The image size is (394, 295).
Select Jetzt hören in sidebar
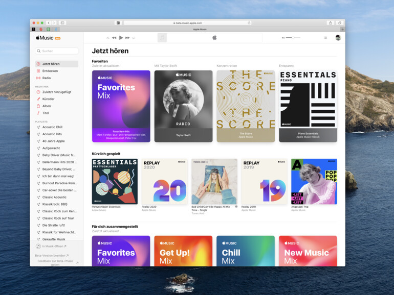pos(57,64)
